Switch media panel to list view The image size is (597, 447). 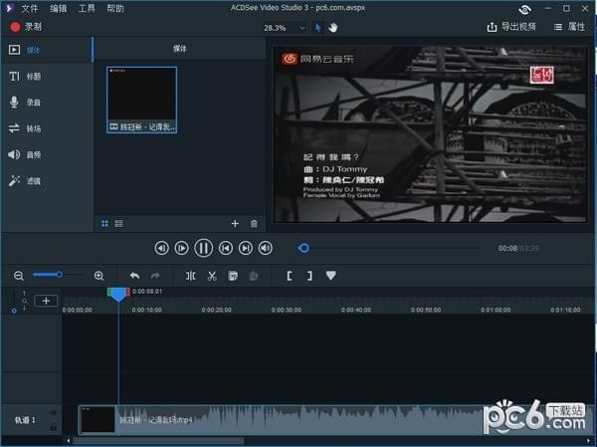coord(119,224)
